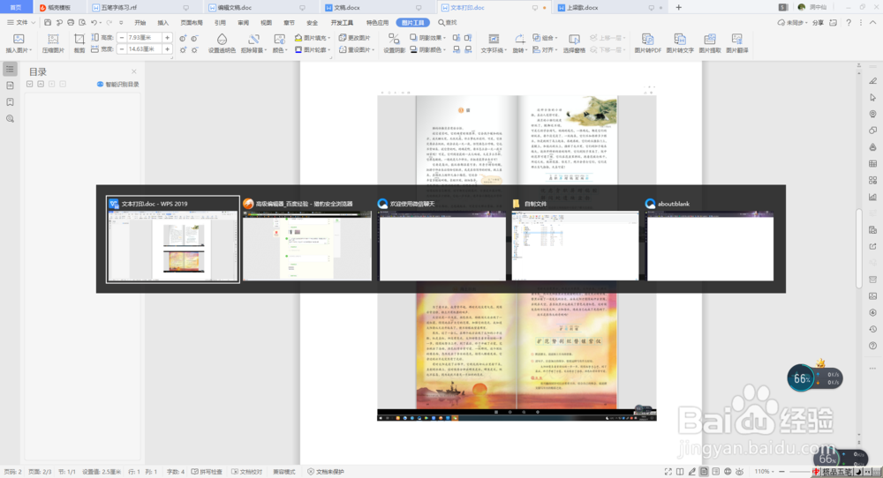
Task: Click the 更改图片 change picture button
Action: tap(354, 38)
